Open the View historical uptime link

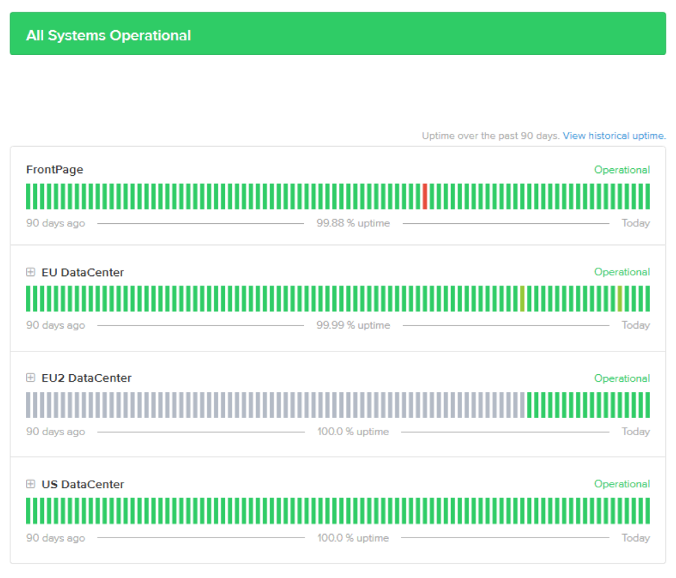[x=614, y=136]
